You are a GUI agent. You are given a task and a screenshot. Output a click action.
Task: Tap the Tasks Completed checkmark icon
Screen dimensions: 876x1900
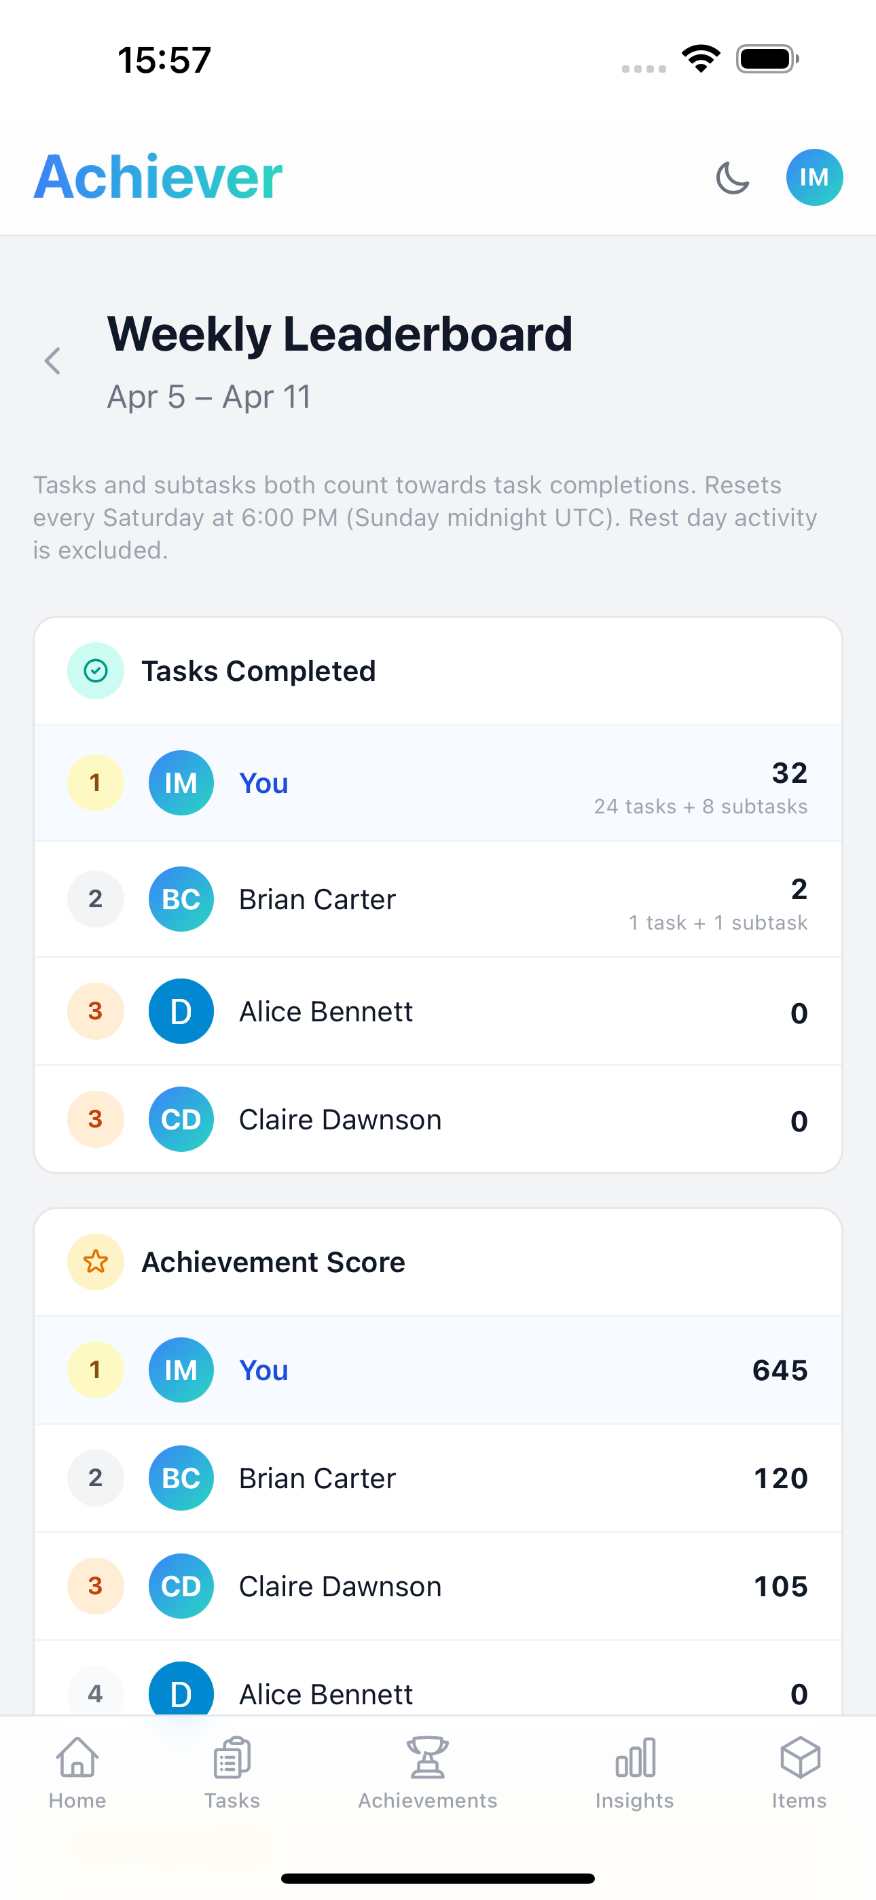[95, 670]
